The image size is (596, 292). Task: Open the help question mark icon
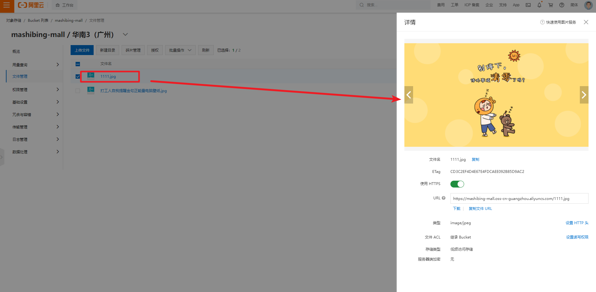[562, 5]
